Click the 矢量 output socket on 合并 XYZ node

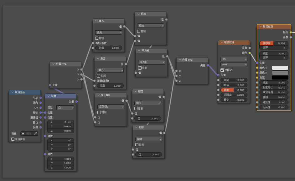[x=208, y=65]
